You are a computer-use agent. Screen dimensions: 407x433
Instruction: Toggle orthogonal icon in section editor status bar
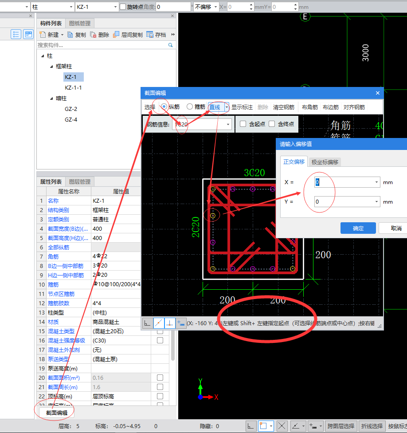(x=147, y=323)
